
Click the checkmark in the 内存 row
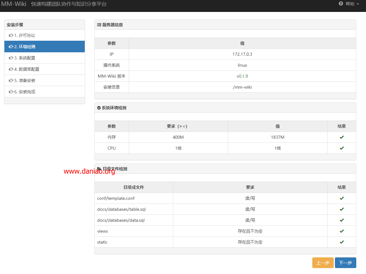[x=342, y=137]
